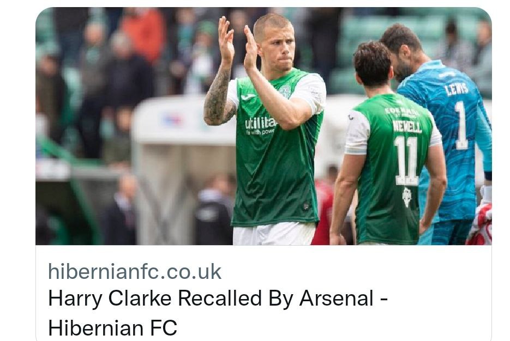
Task: Click the Joma logo on the green jersey
Action: (x=248, y=97)
